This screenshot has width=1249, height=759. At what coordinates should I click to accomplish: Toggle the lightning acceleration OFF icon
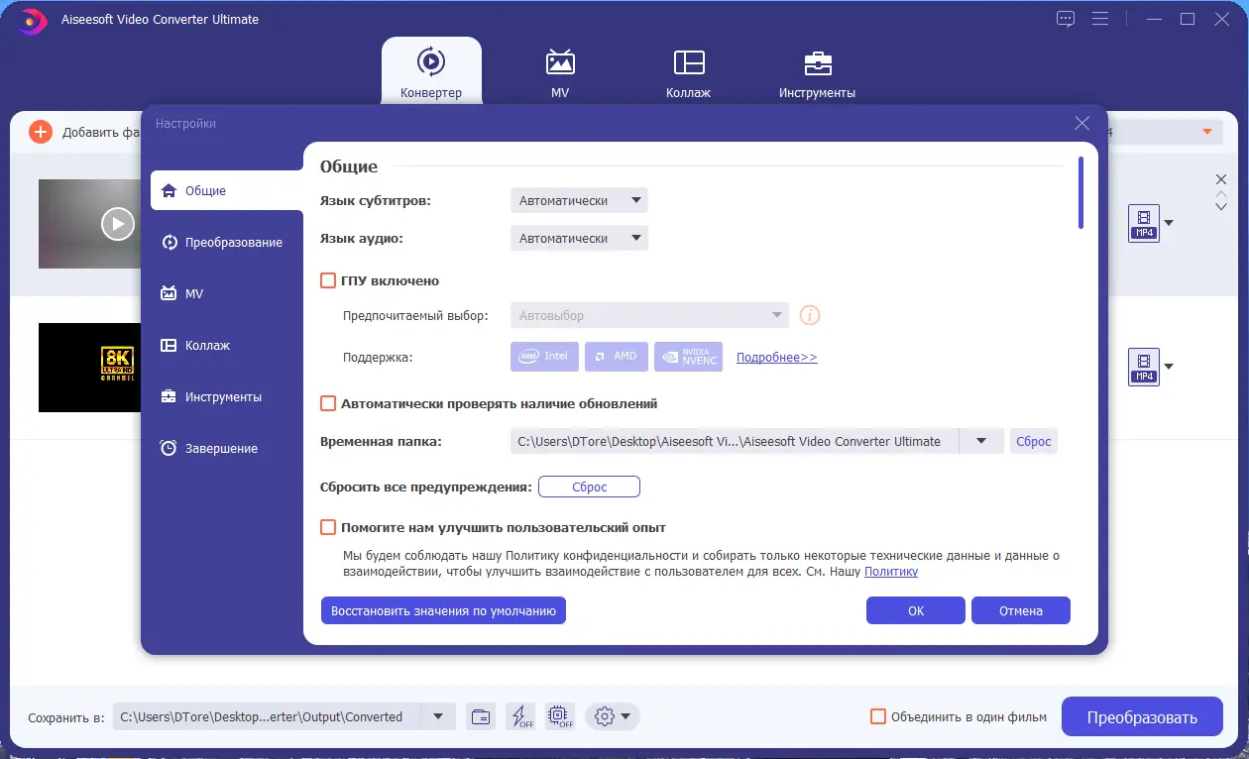coord(520,716)
